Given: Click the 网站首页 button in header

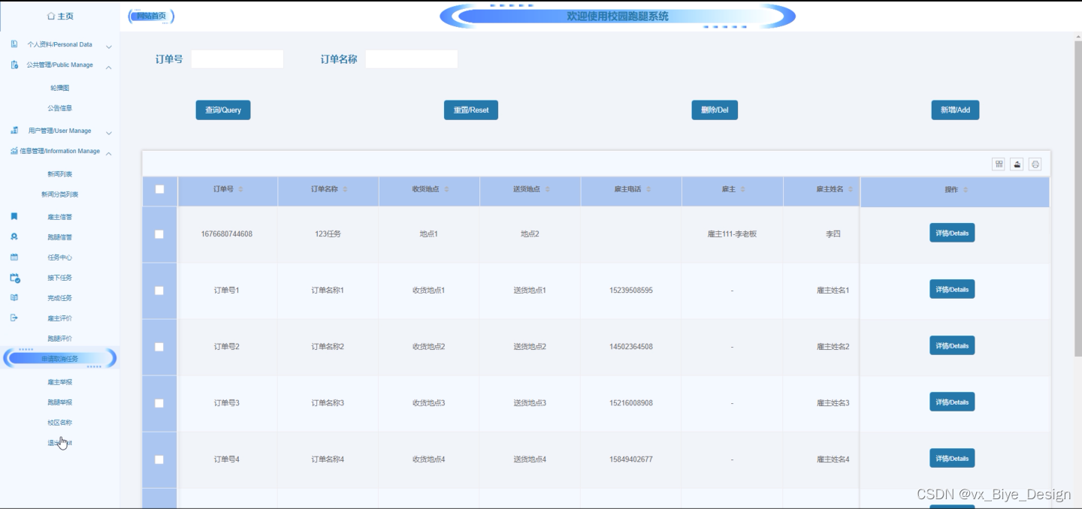Looking at the screenshot, I should (151, 16).
